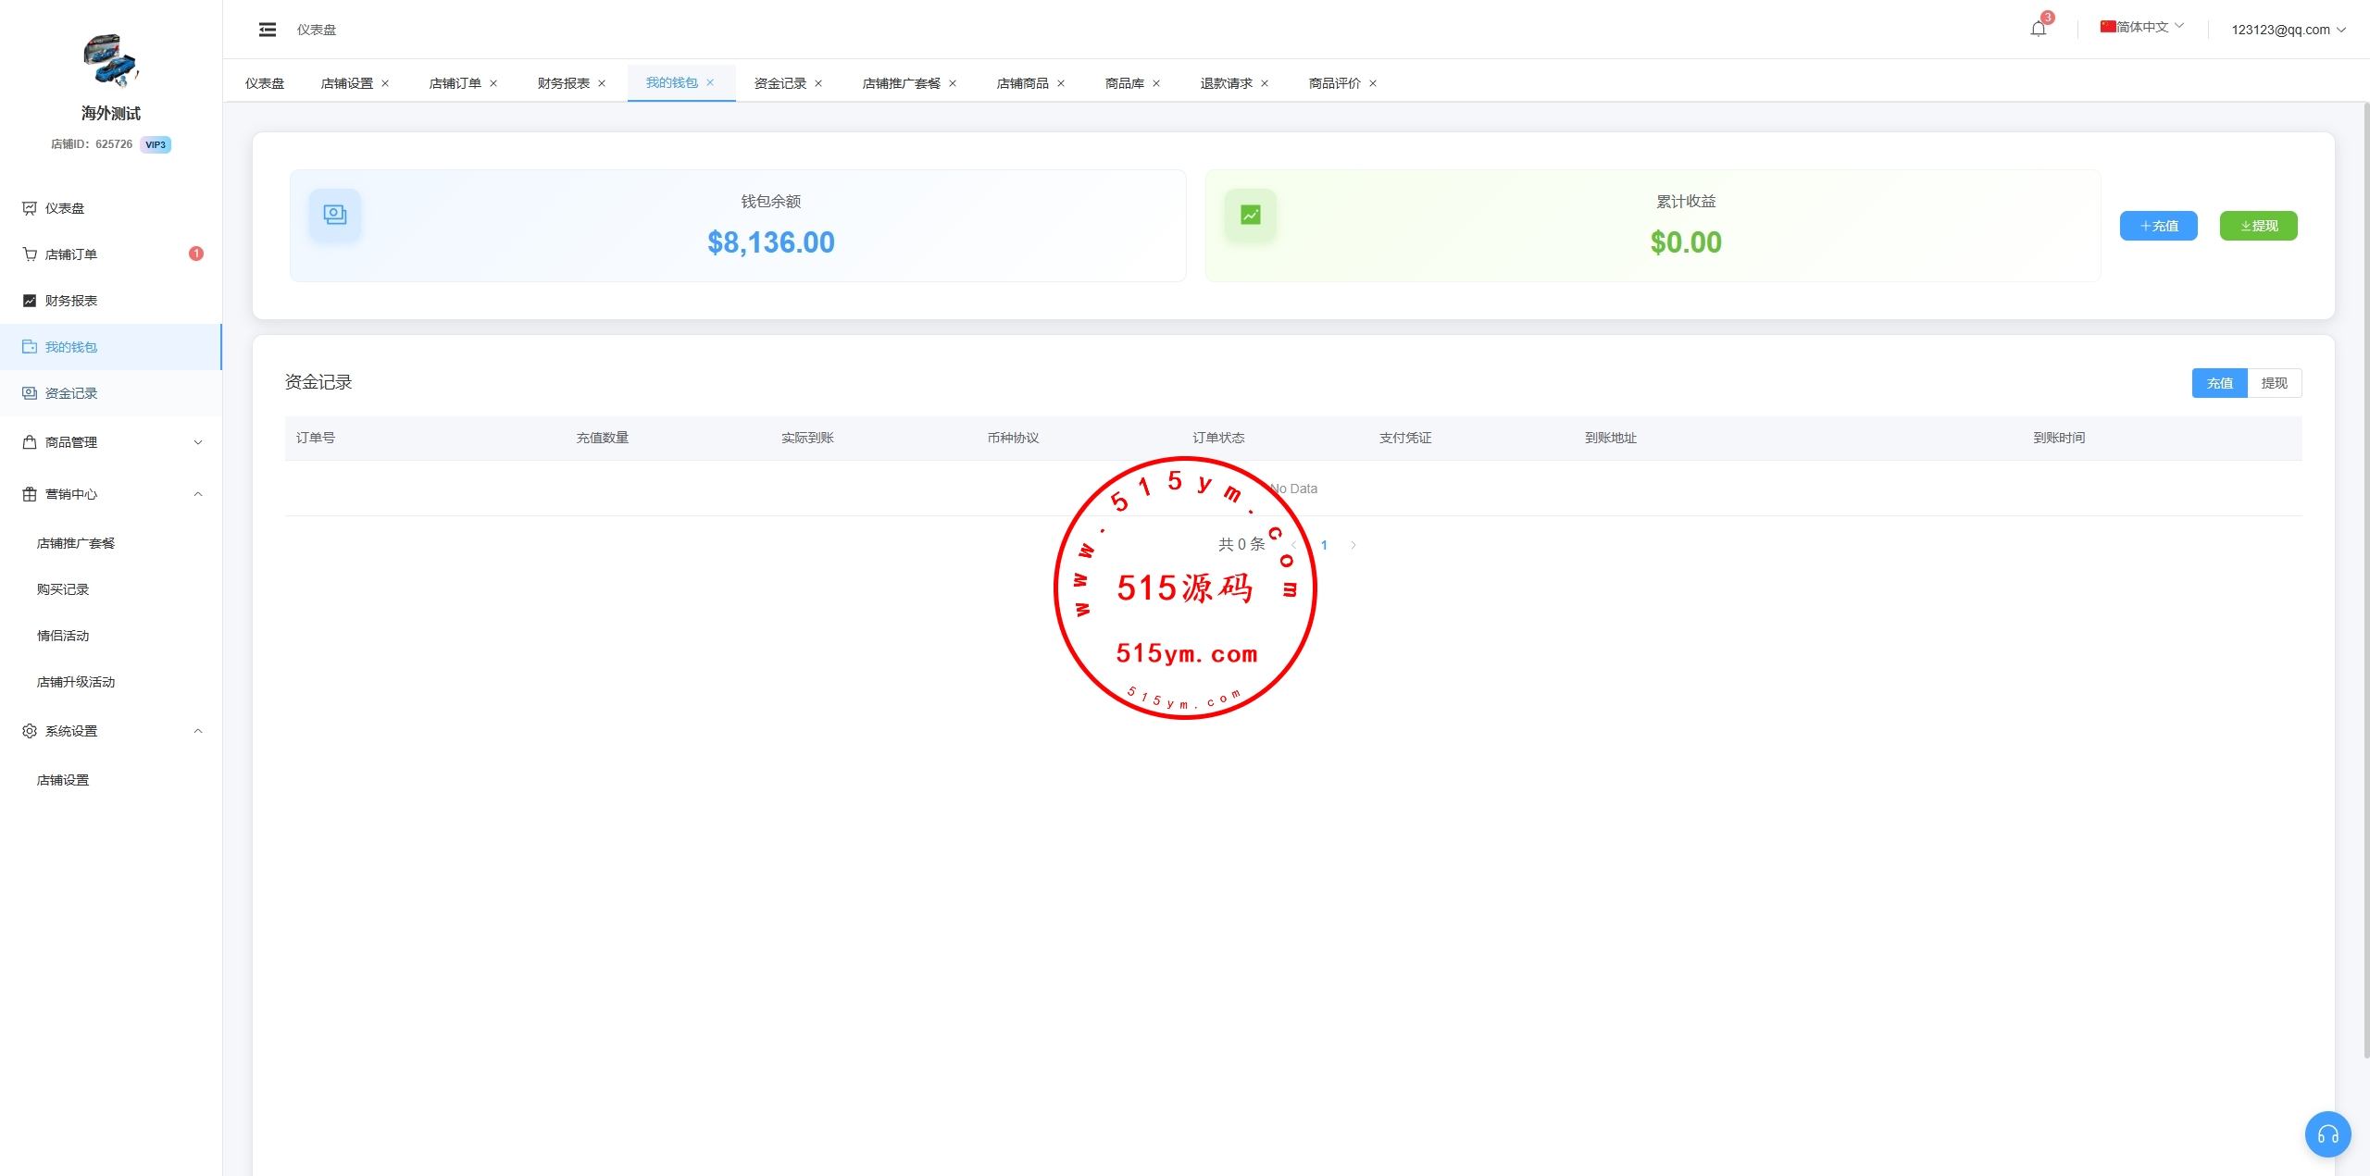Switch to the 财务报表 tab

[563, 83]
